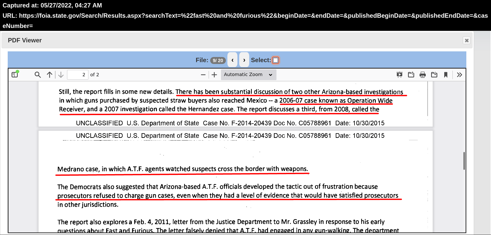Viewport: 491px width, 235px height.
Task: Click 'prosecutors refused to charge gun cases' line
Action: tap(228, 195)
